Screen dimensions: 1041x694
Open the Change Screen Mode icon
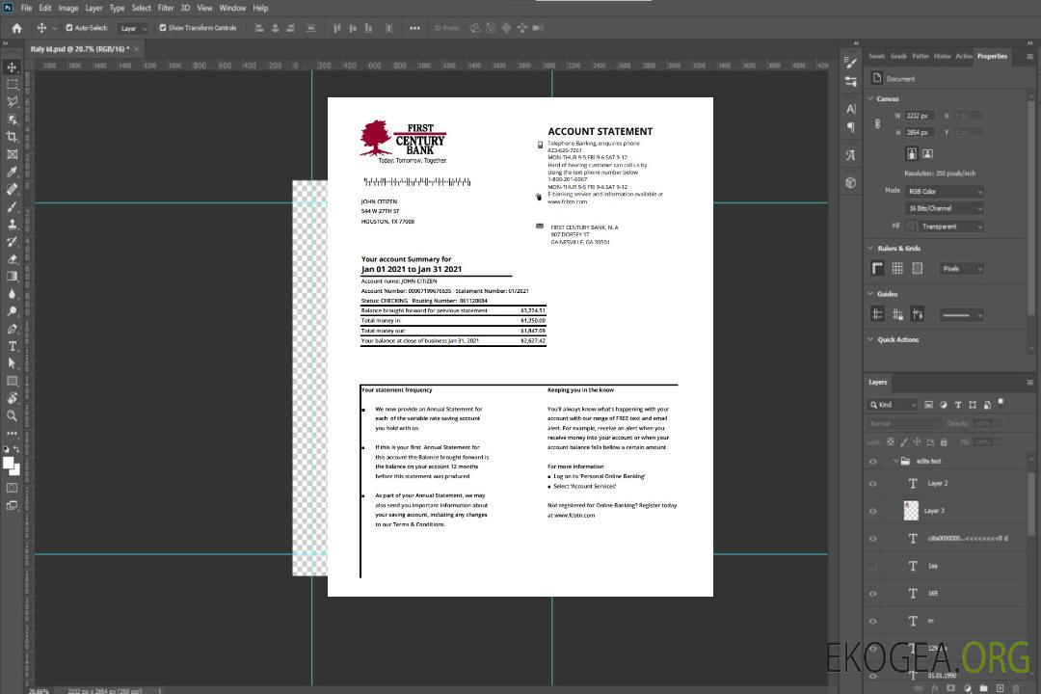12,505
